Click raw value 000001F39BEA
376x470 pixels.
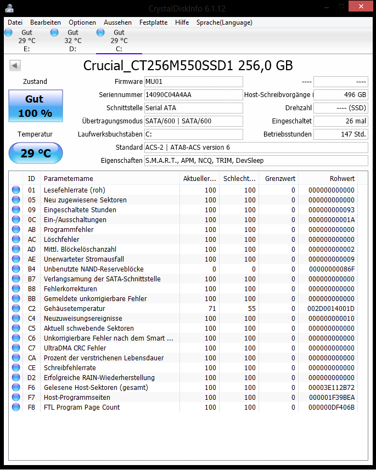332,398
